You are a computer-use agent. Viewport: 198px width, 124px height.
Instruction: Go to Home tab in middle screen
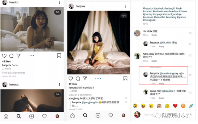pyautogui.click(x=72, y=115)
